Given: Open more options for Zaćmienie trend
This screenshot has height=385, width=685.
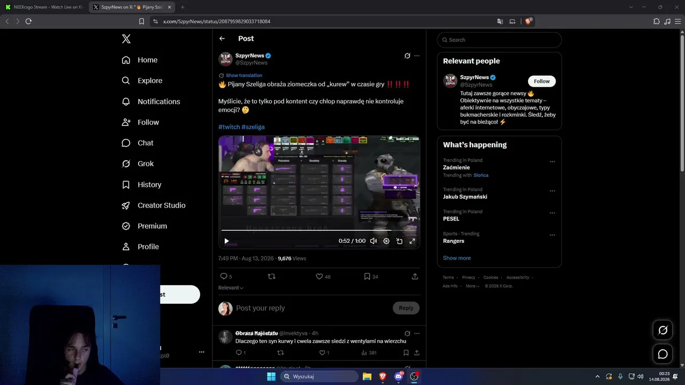Looking at the screenshot, I should [552, 161].
